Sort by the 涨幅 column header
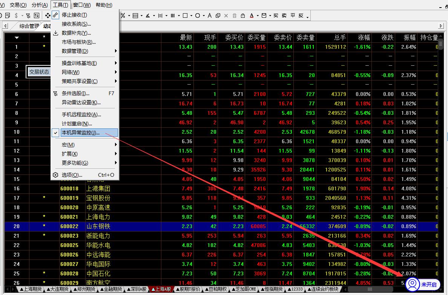448x295 pixels. pos(364,37)
